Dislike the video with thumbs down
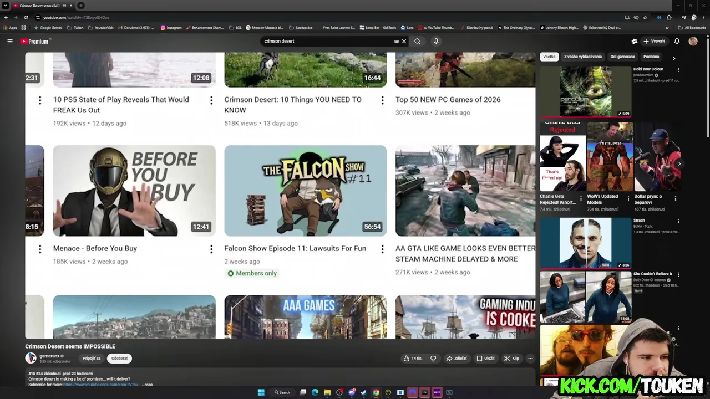The image size is (710, 399). (x=433, y=359)
